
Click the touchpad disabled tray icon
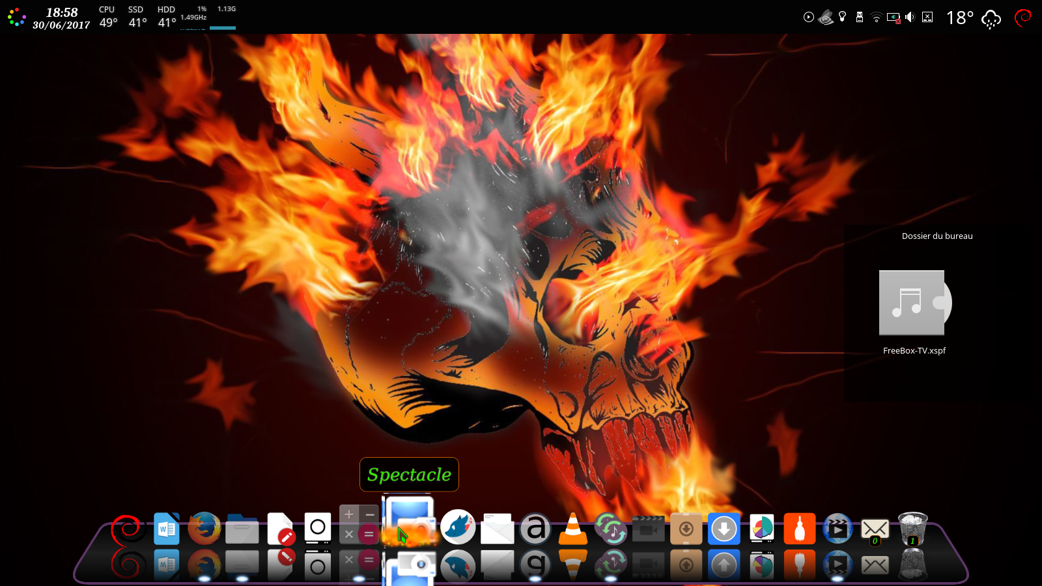(x=927, y=17)
